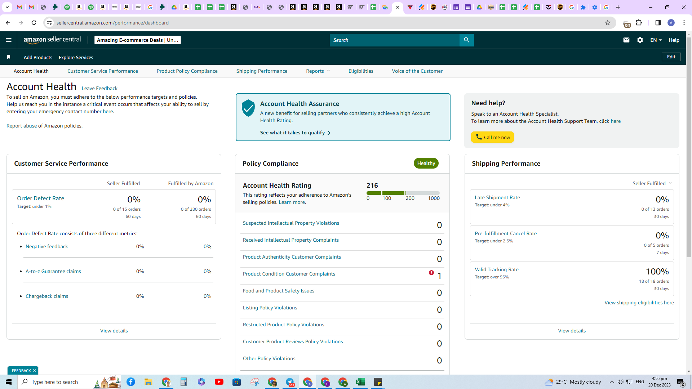Image resolution: width=692 pixels, height=389 pixels.
Task: Open Suspected Intellectual Property Violations
Action: 291,223
